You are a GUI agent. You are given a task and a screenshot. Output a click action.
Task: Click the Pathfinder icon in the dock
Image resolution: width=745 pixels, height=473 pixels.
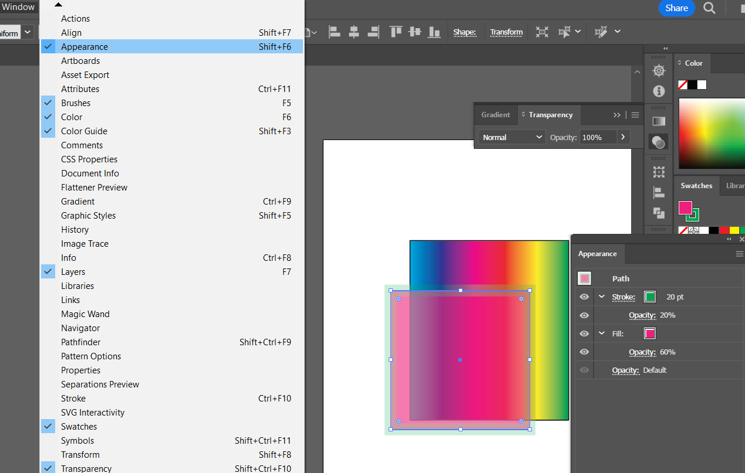(x=659, y=213)
